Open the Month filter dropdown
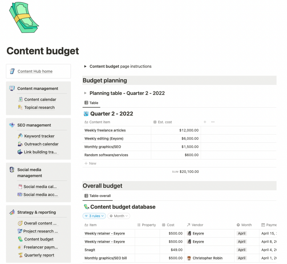The image size is (287, 264). coord(119,216)
